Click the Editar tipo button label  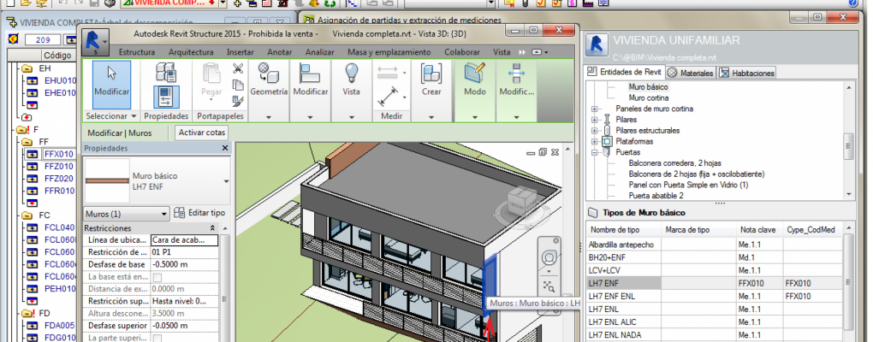(206, 213)
